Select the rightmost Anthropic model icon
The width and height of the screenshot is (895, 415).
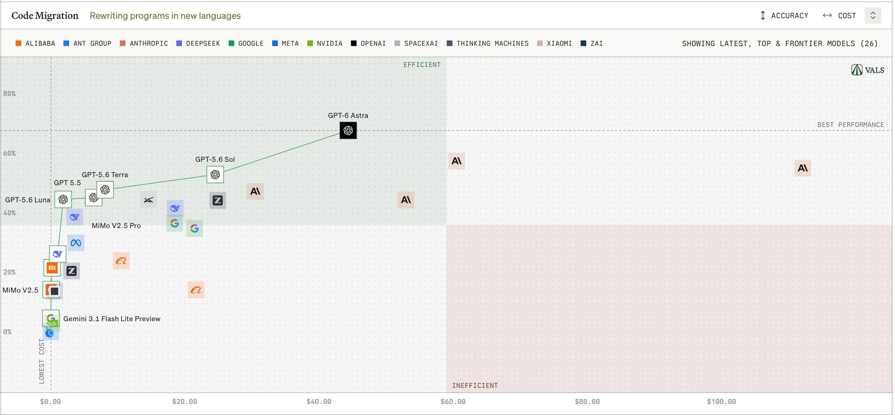pyautogui.click(x=803, y=168)
